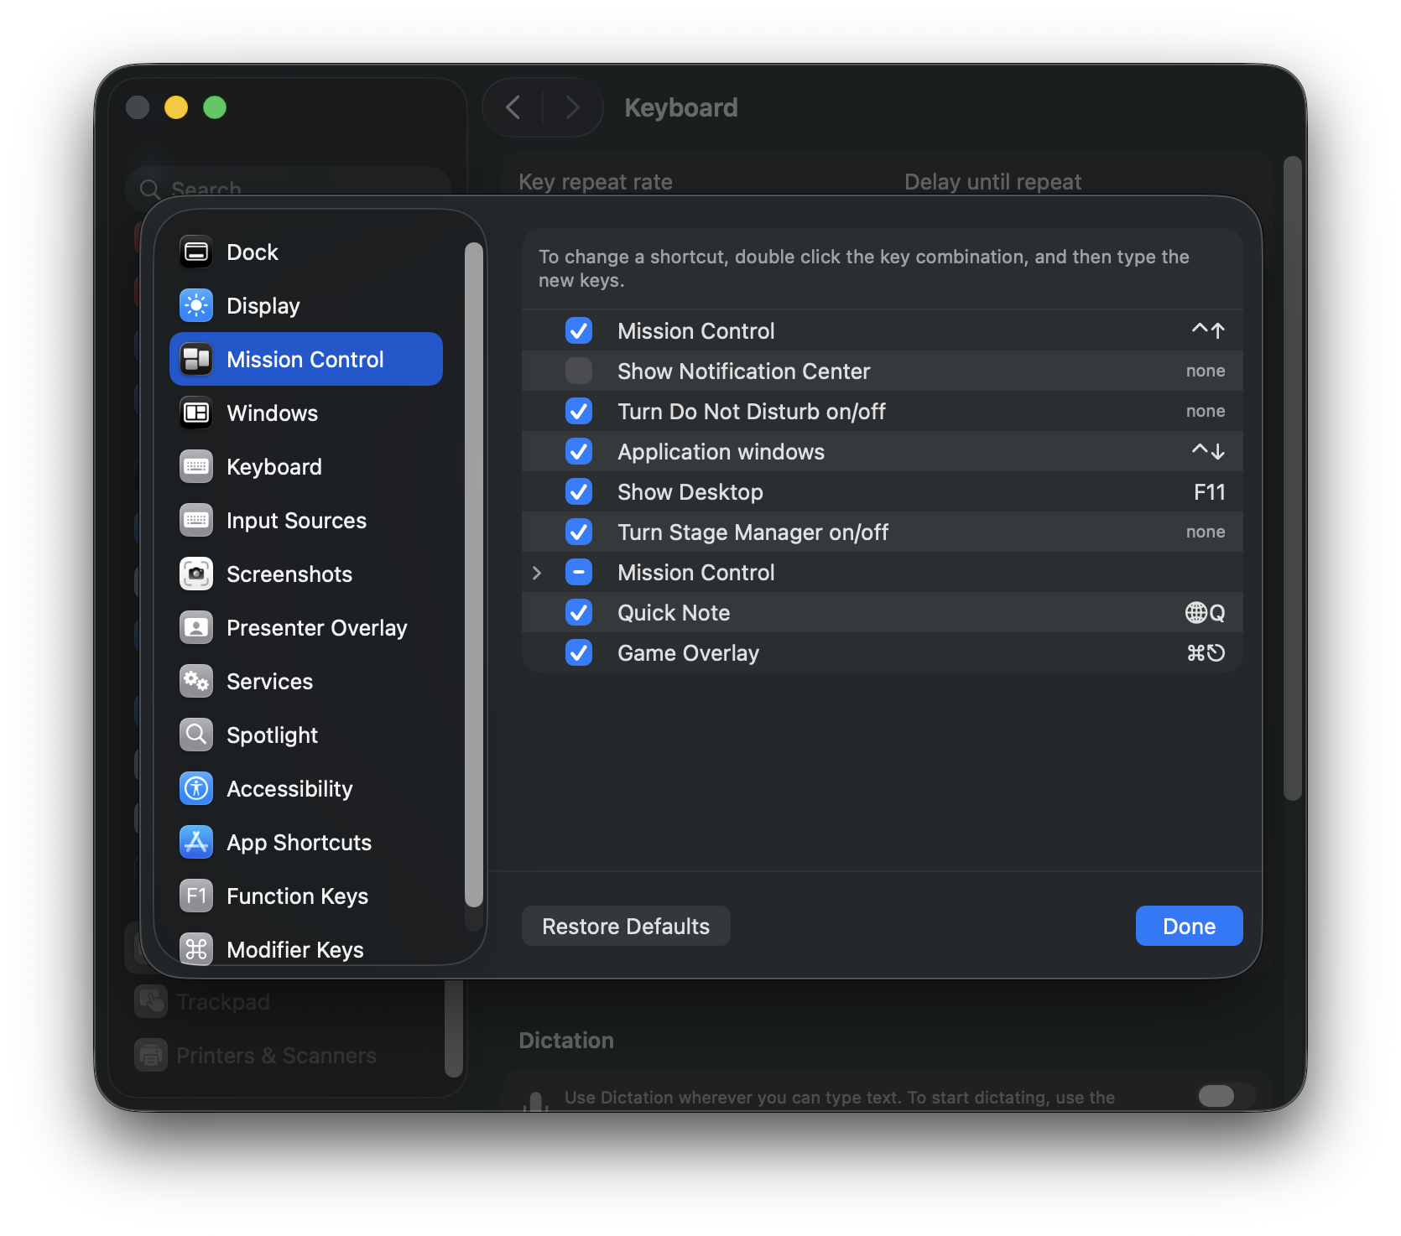Click the Done button
This screenshot has width=1401, height=1236.
click(x=1189, y=926)
